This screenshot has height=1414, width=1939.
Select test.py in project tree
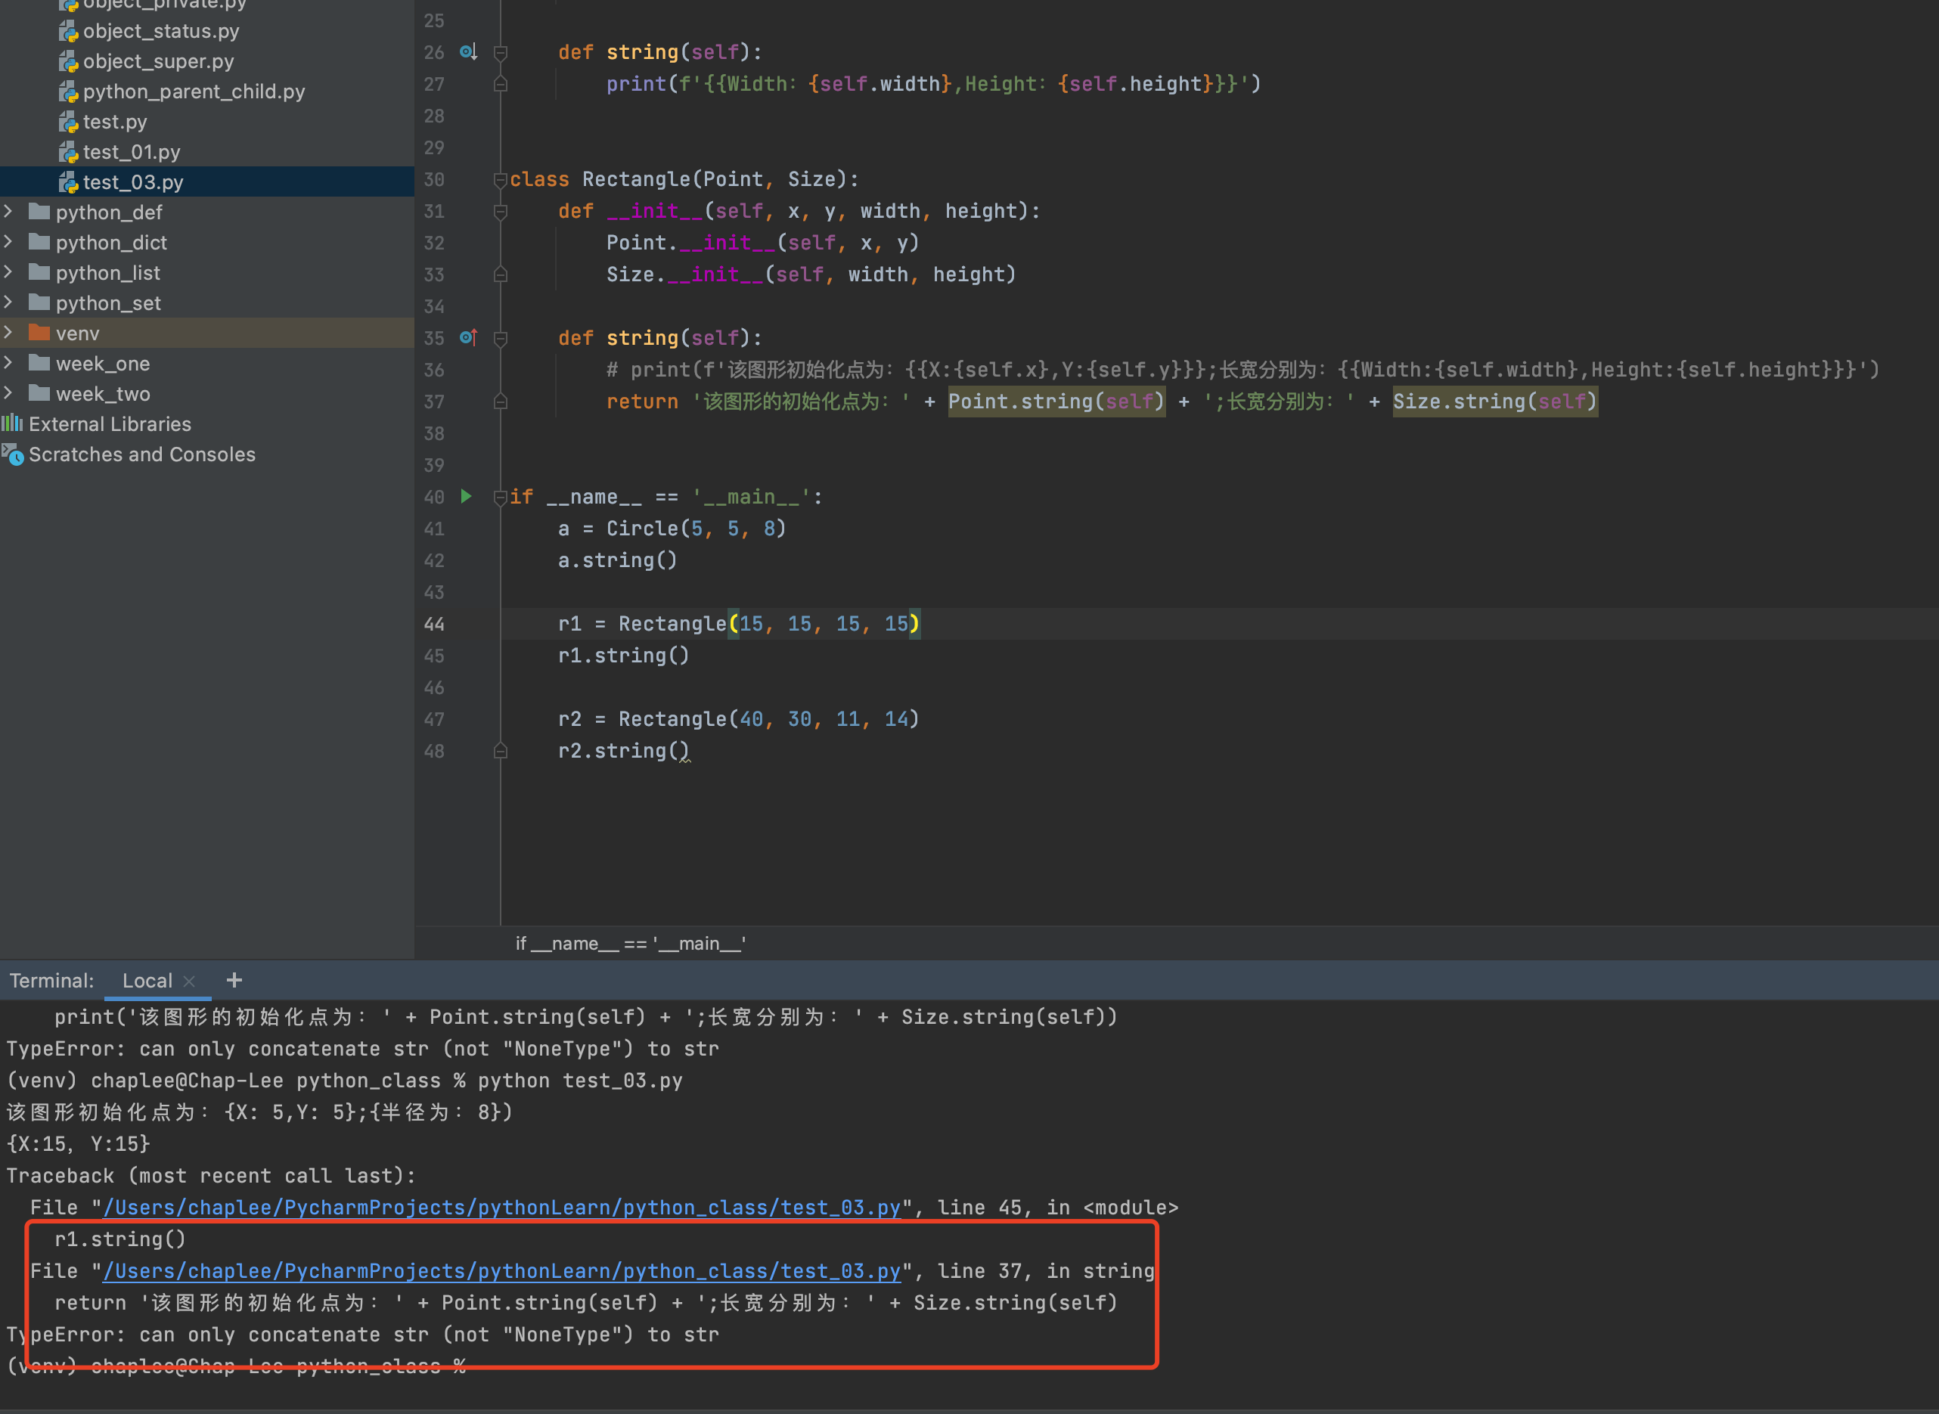pyautogui.click(x=115, y=122)
